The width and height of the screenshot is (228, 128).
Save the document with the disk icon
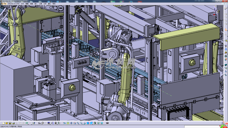10,123
